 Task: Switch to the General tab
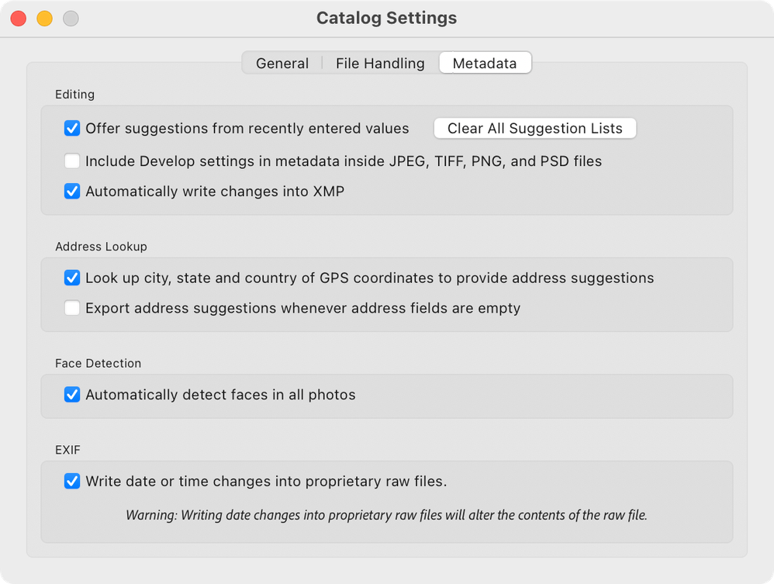click(x=282, y=64)
